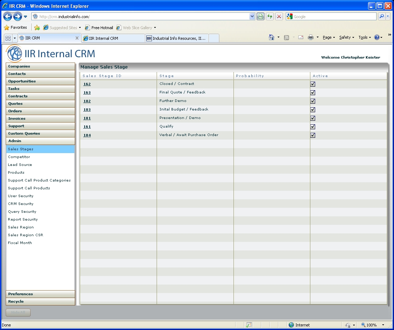Expand the Page menu dropdown
Viewport: 394px width, 330px height.
[329, 37]
